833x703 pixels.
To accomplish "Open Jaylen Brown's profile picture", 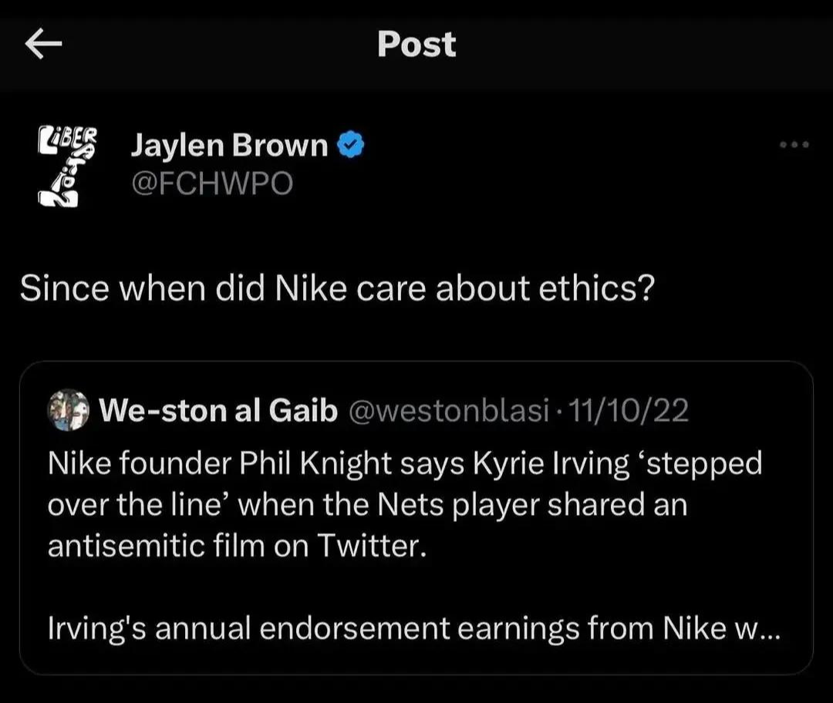I will click(69, 166).
